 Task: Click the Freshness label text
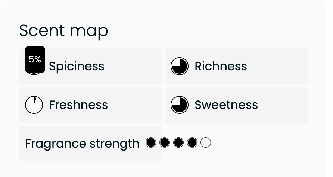pos(78,105)
